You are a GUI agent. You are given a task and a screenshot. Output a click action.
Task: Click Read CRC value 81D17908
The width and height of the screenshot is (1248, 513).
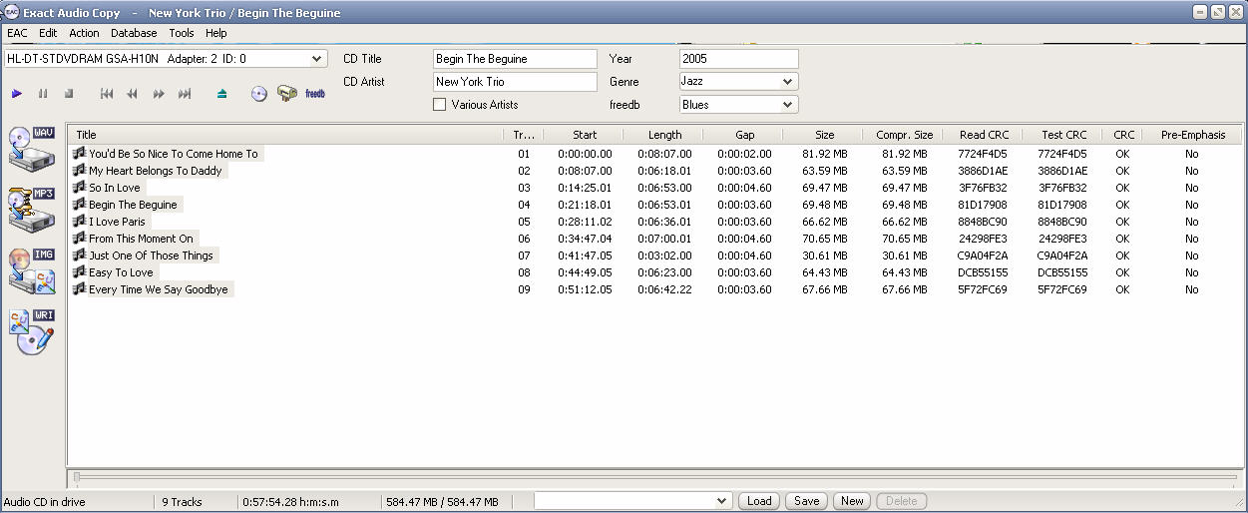coord(984,205)
